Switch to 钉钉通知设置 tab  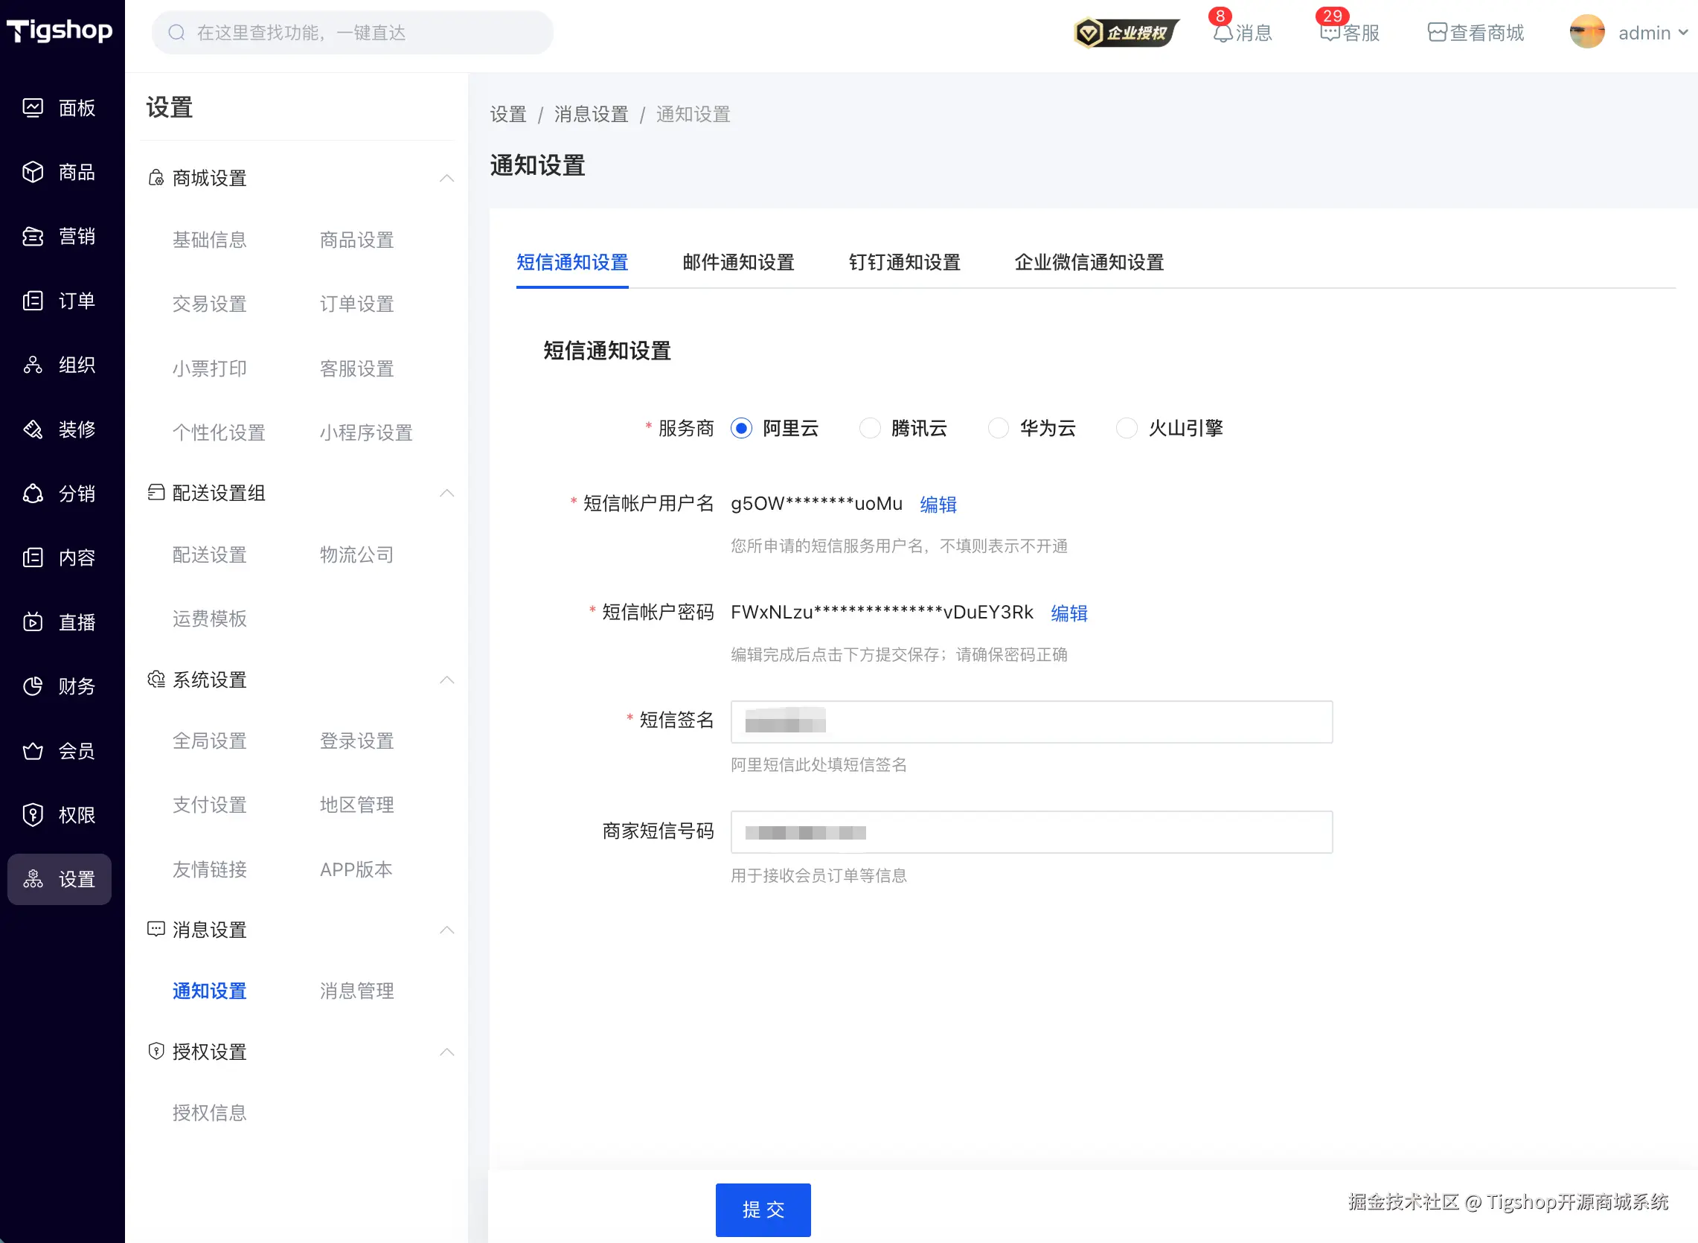pyautogui.click(x=904, y=263)
